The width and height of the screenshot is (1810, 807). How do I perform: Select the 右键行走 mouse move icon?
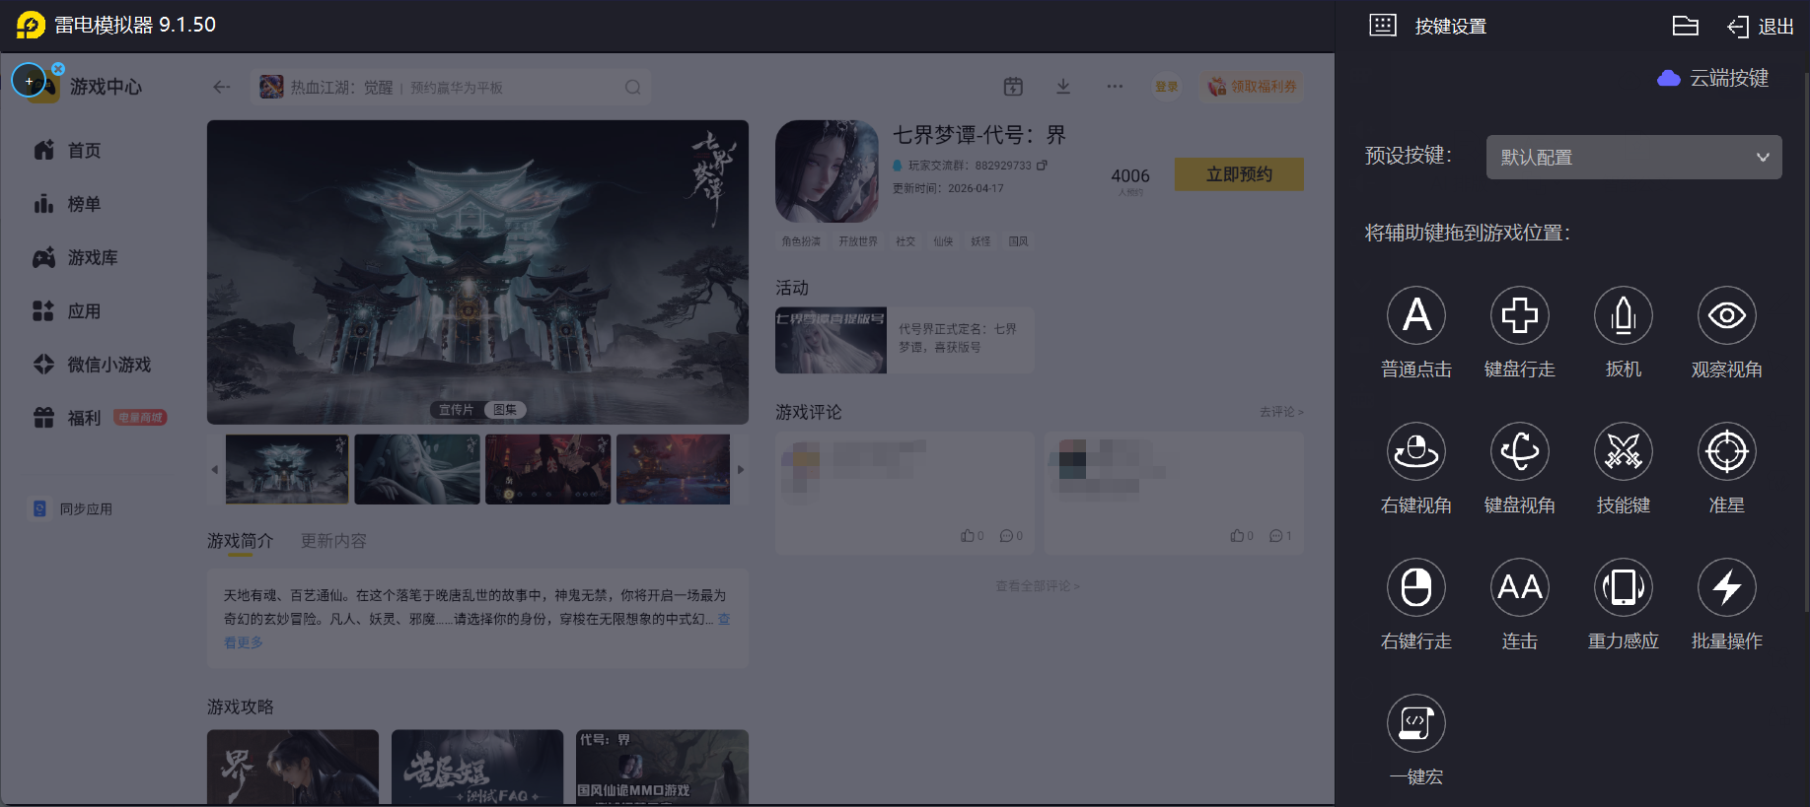[1416, 587]
